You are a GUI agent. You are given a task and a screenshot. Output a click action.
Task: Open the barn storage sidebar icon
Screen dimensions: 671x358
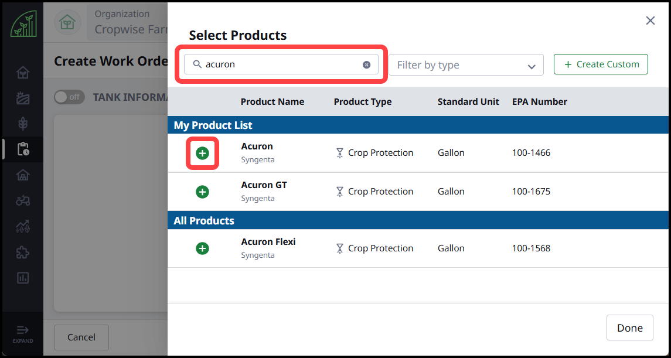pyautogui.click(x=23, y=175)
